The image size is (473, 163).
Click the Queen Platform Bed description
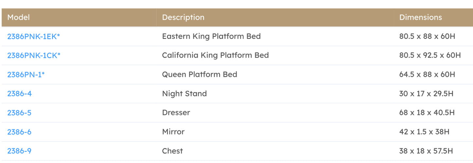200,75
